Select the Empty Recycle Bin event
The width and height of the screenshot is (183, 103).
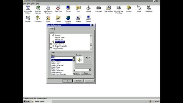(61, 46)
